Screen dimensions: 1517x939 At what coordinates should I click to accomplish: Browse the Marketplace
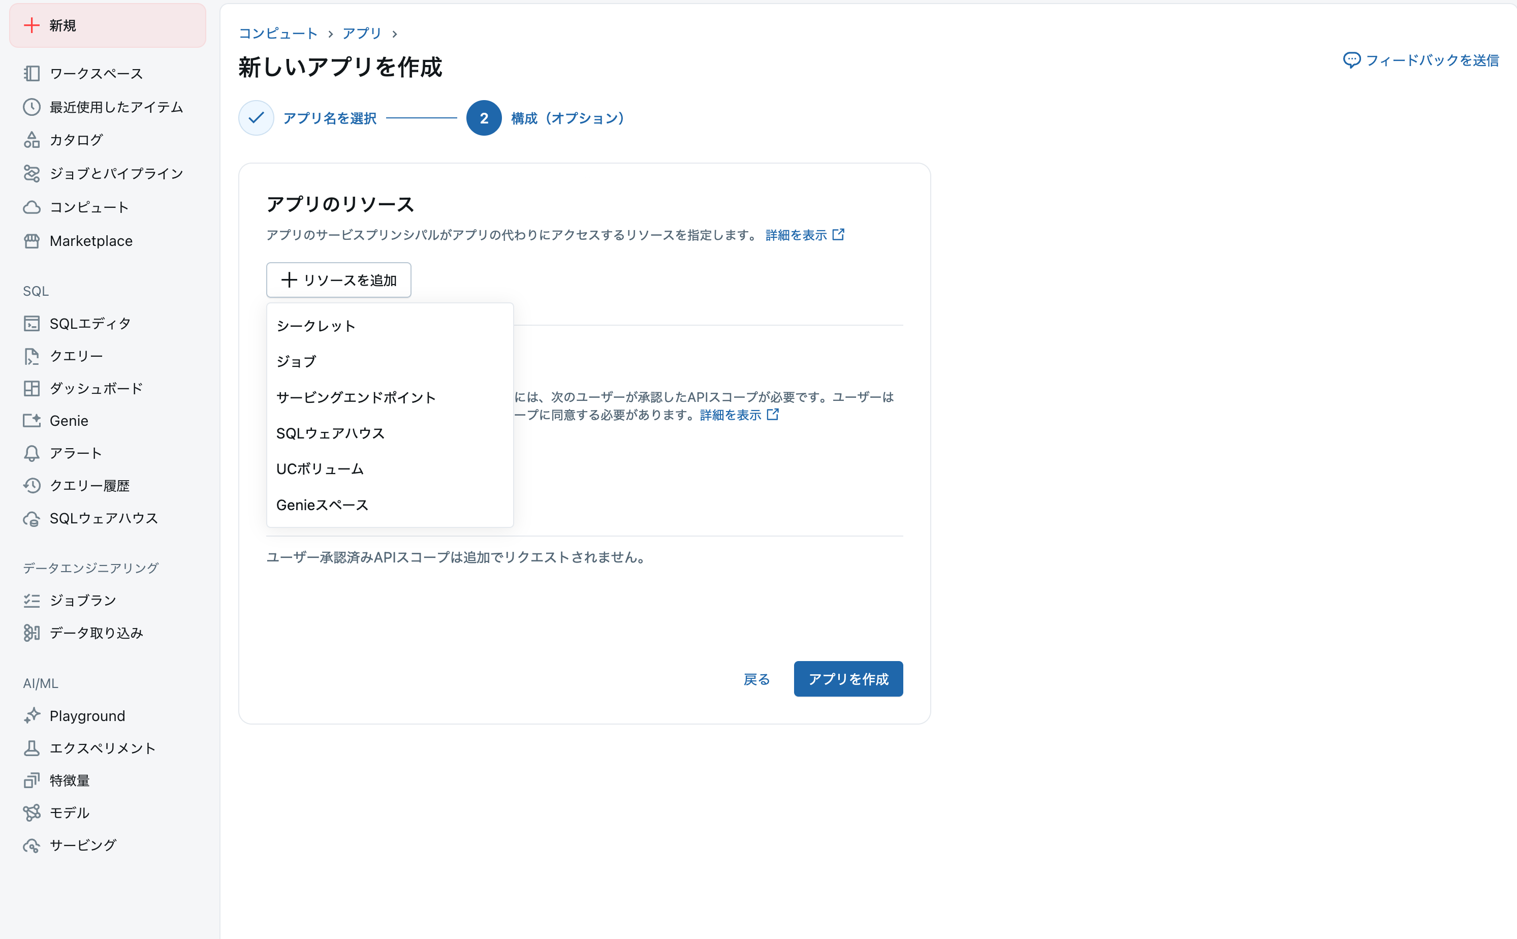[x=90, y=240]
